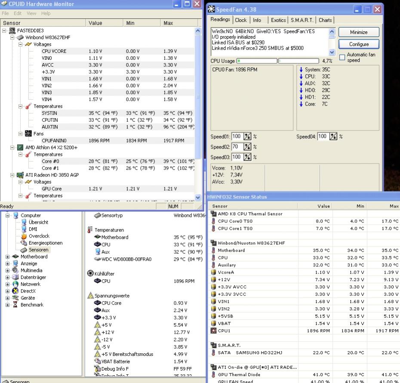Click the Kühllüfter fan icon
The image size is (400, 383).
[x=90, y=273]
